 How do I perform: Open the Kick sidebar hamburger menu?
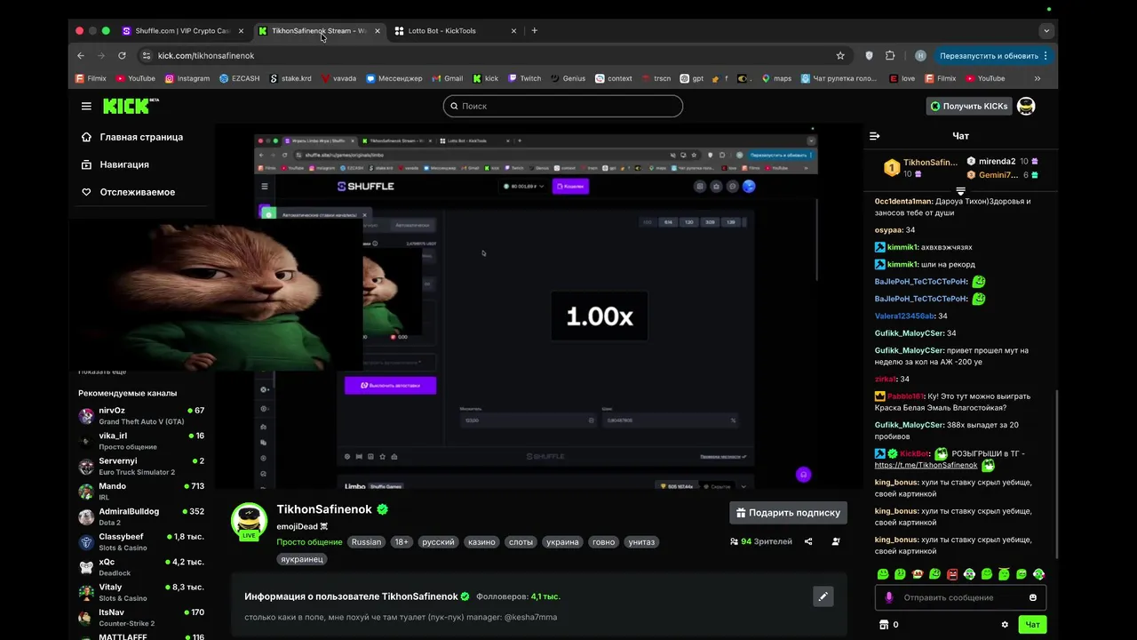tap(86, 106)
